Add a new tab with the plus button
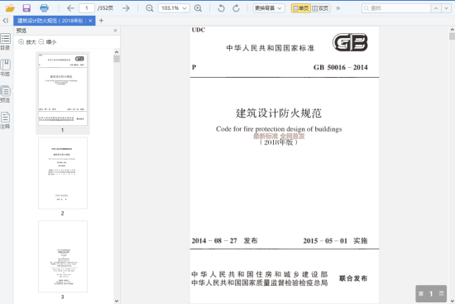 [x=101, y=21]
